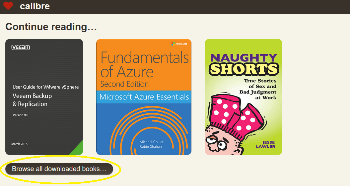Click the Microsoft Azure Essentials blue band

(144, 97)
